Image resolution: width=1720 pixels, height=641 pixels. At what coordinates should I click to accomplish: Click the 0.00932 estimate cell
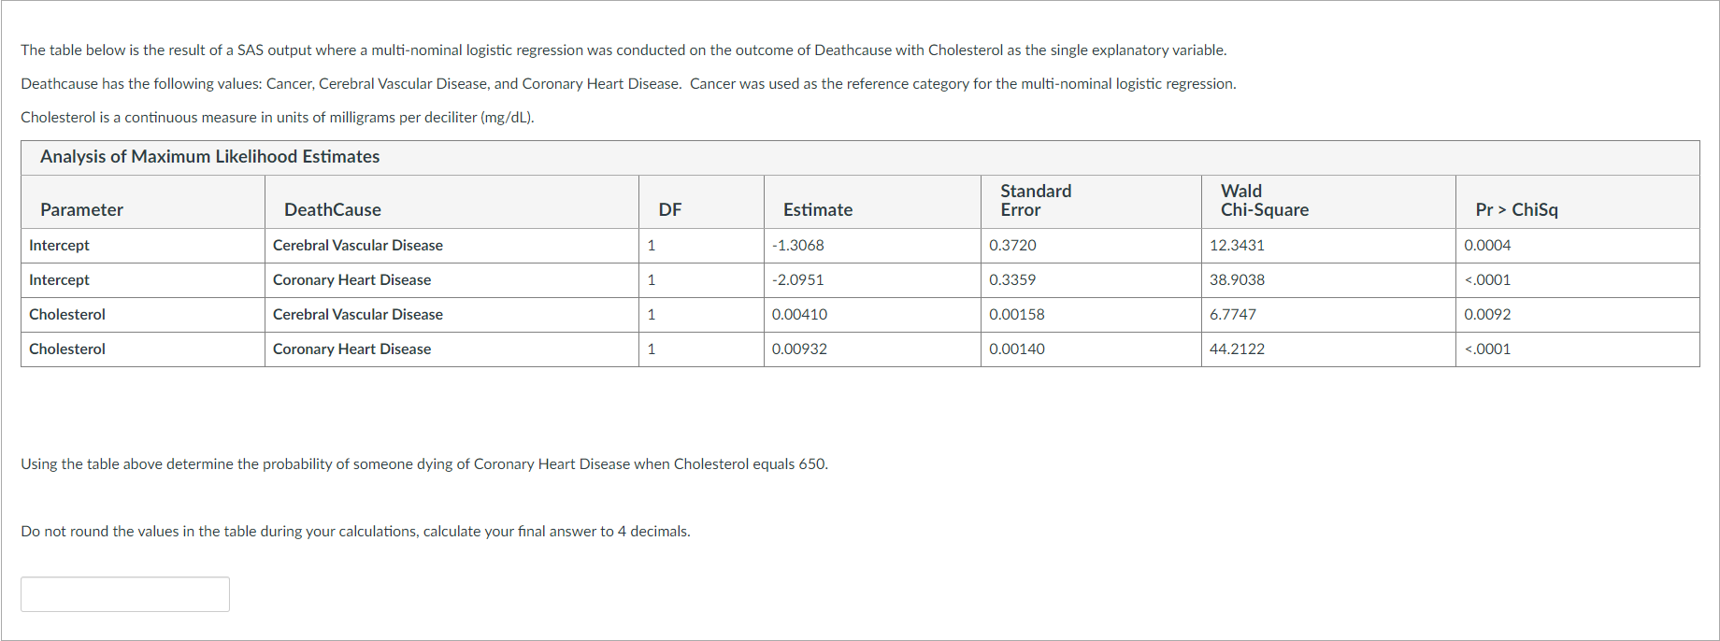pos(798,349)
